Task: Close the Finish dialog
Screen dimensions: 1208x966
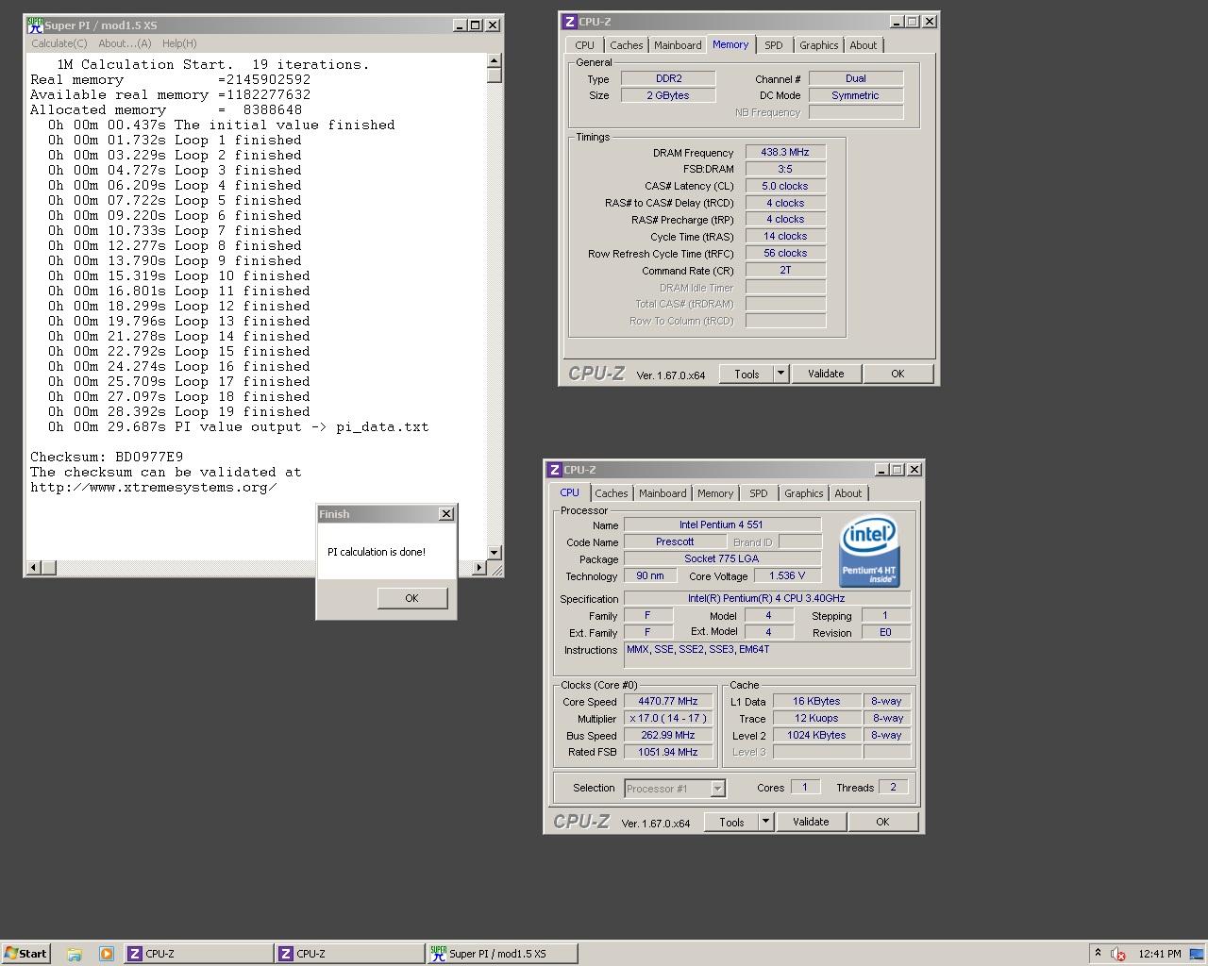Action: point(446,514)
